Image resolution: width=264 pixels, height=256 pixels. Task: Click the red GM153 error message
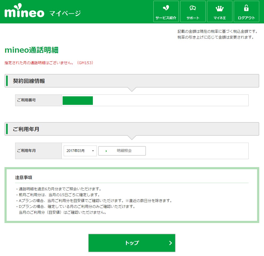pos(49,63)
